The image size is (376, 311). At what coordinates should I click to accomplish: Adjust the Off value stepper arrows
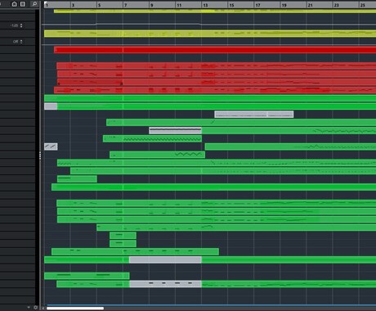pyautogui.click(x=21, y=42)
